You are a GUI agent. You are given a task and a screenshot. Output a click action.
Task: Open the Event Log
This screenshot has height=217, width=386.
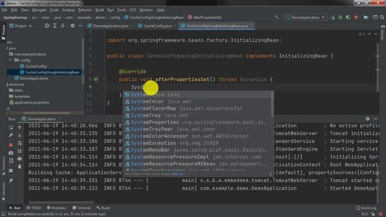[366, 208]
